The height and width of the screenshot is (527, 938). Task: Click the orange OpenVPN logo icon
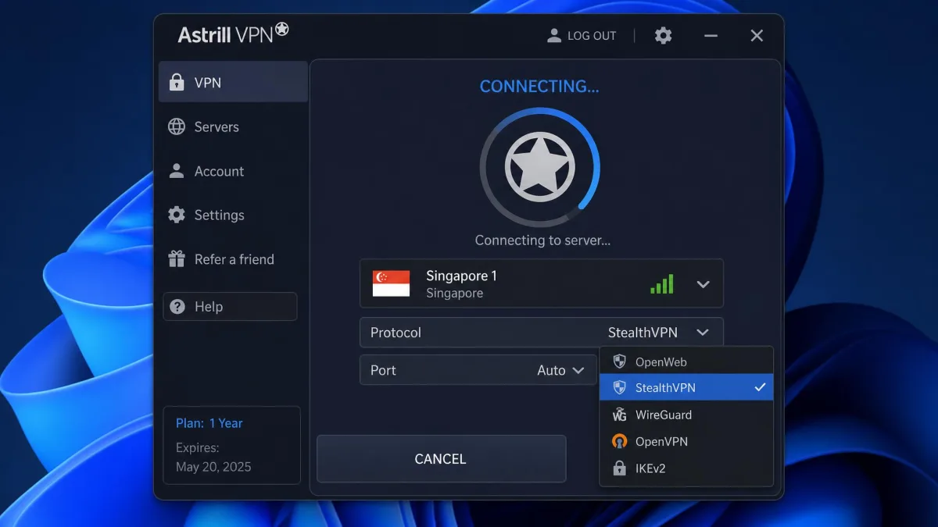coord(619,441)
